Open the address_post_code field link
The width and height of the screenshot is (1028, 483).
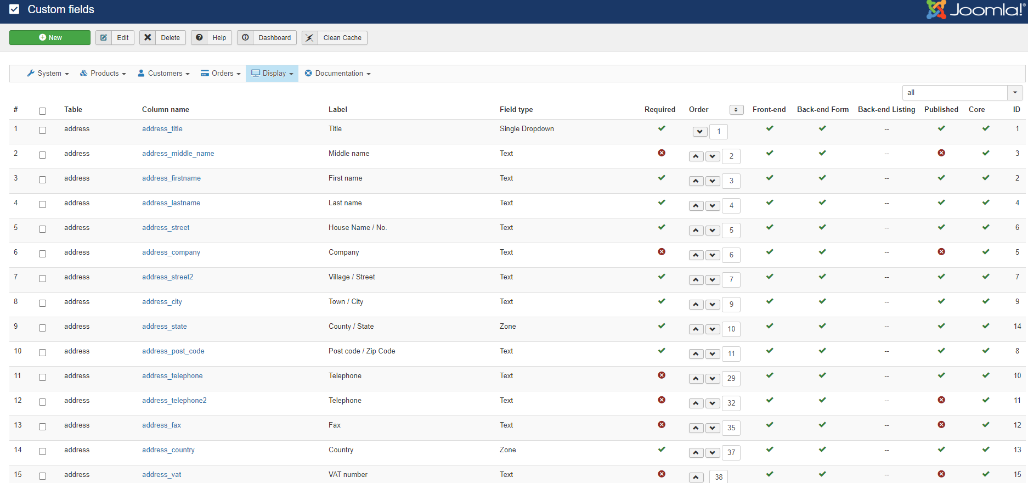[173, 351]
